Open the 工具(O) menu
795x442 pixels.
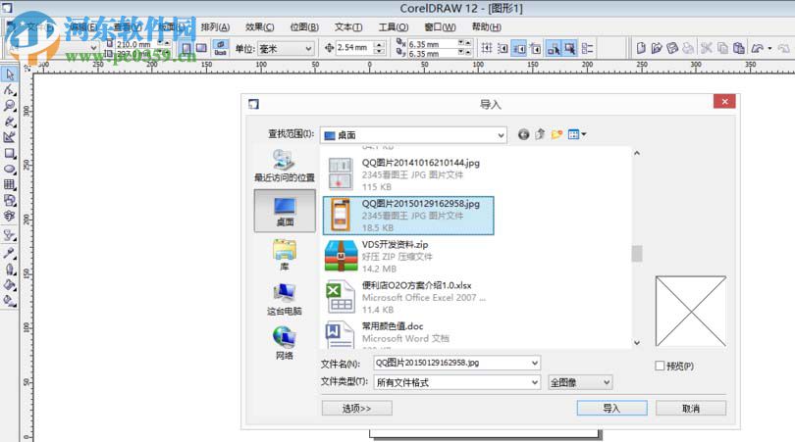(x=393, y=26)
